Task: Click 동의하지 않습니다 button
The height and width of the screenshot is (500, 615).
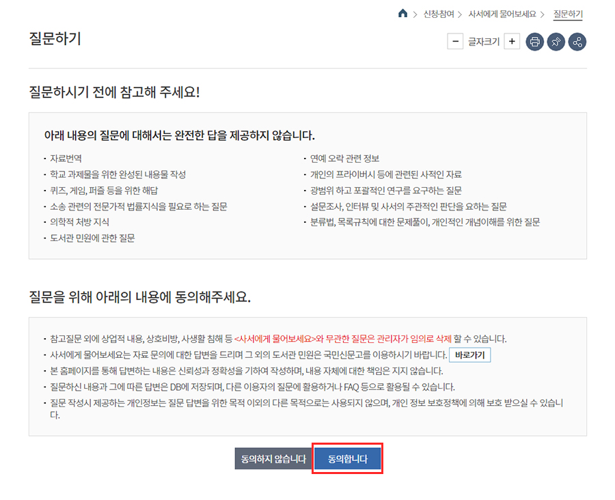Action: 273,459
